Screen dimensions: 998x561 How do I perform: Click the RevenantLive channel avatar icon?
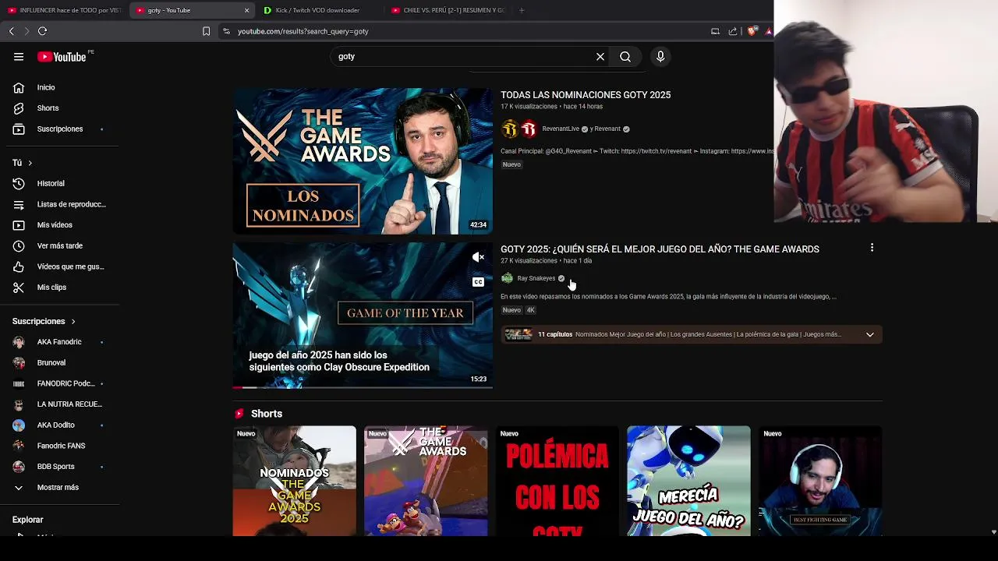coord(510,129)
